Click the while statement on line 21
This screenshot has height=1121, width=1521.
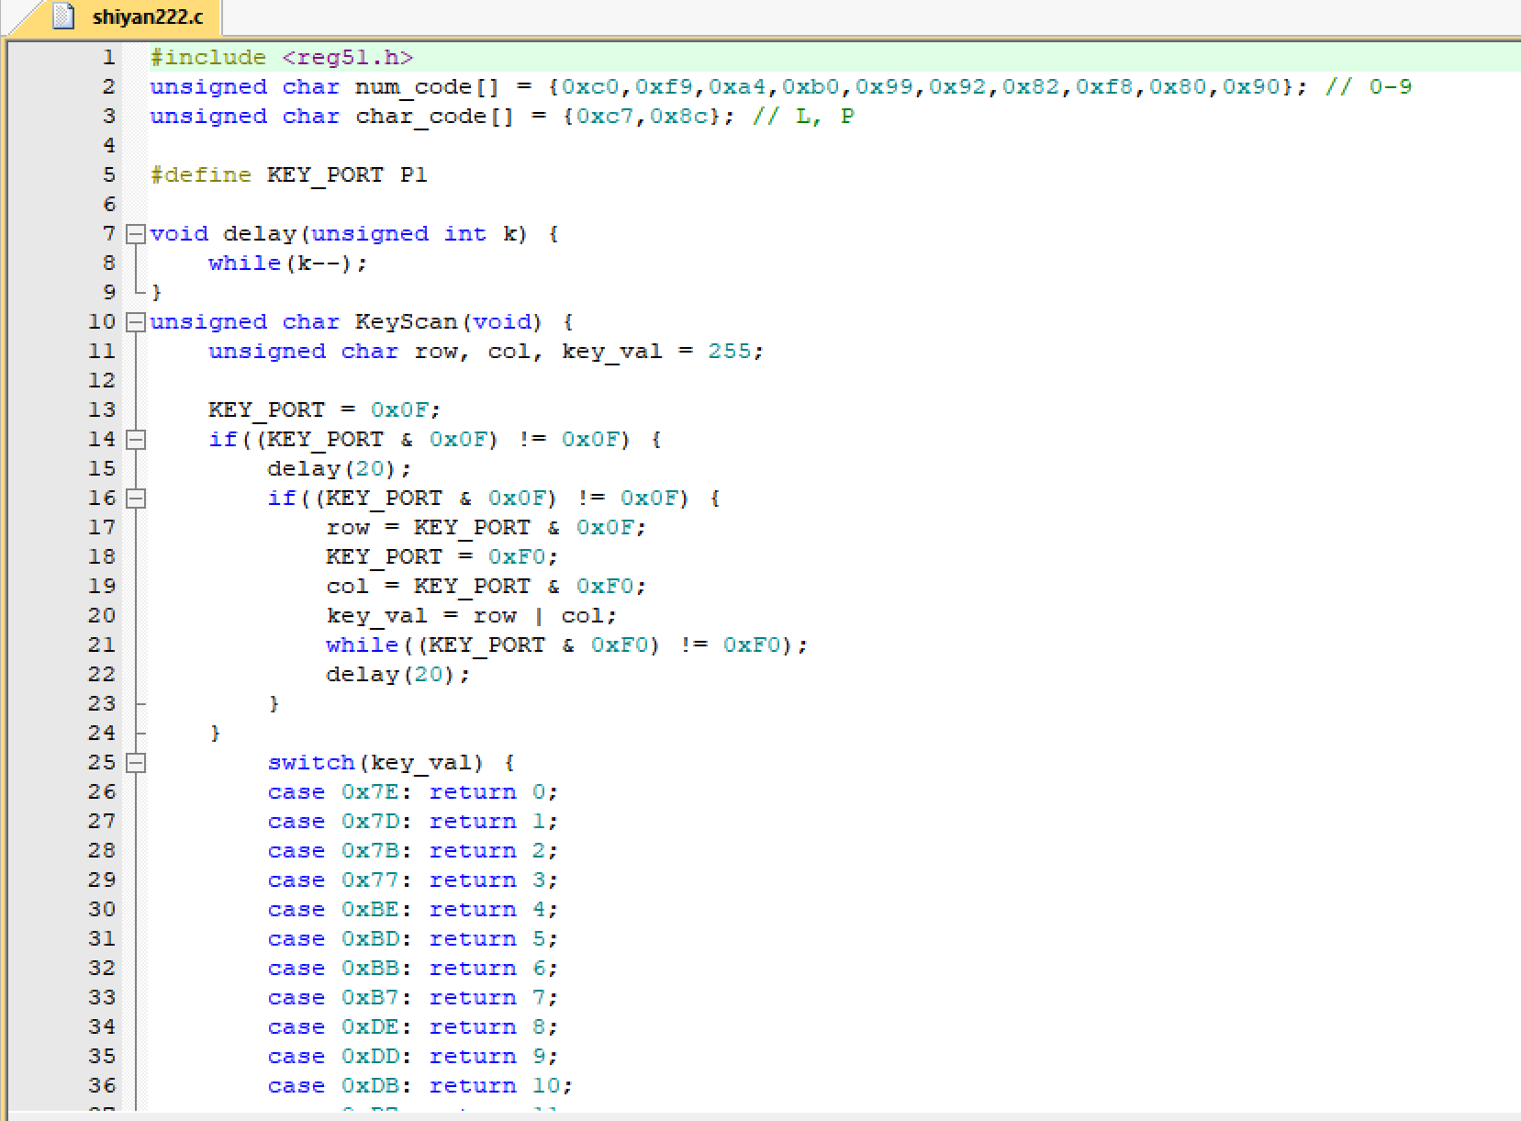click(x=567, y=645)
